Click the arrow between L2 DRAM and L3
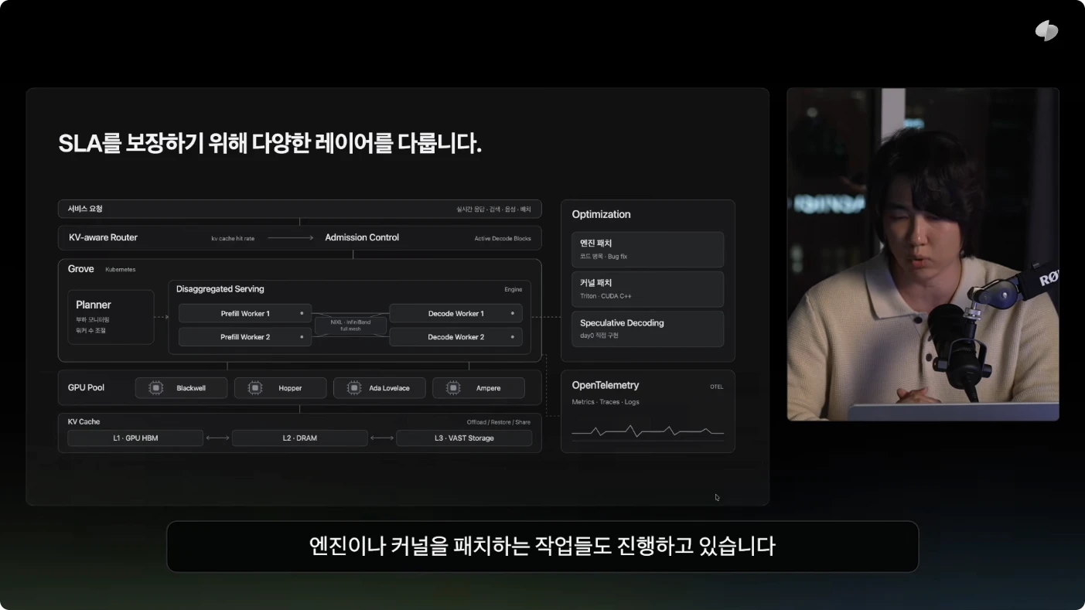This screenshot has height=610, width=1085. (x=382, y=438)
